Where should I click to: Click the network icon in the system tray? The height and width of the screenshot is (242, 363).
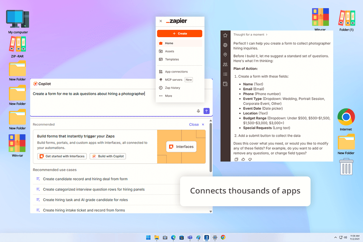click(x=341, y=237)
